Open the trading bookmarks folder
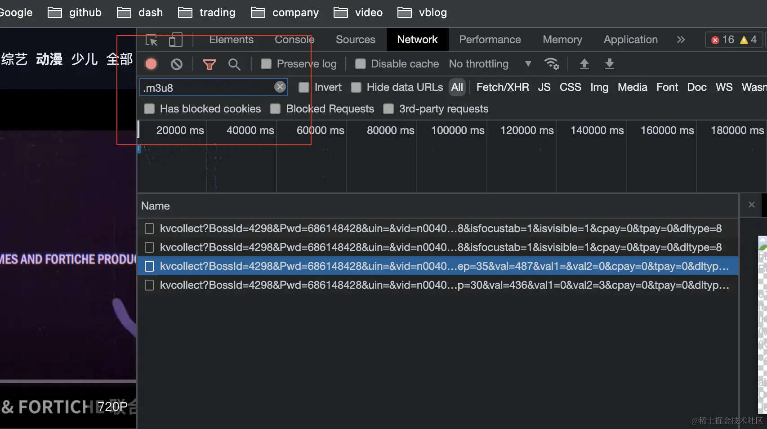Screen dimensions: 767x429 (x=207, y=13)
